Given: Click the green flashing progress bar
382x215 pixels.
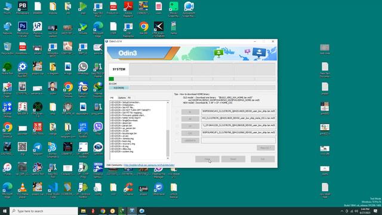Looking at the screenshot, I should click(112, 79).
